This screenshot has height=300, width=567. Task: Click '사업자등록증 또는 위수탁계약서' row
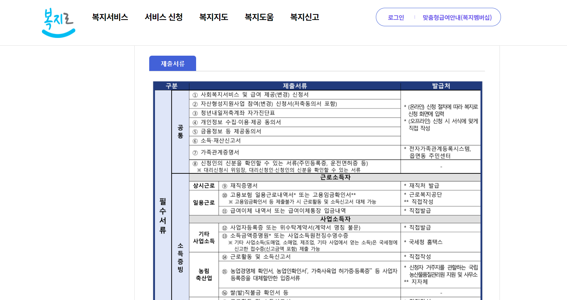310,228
